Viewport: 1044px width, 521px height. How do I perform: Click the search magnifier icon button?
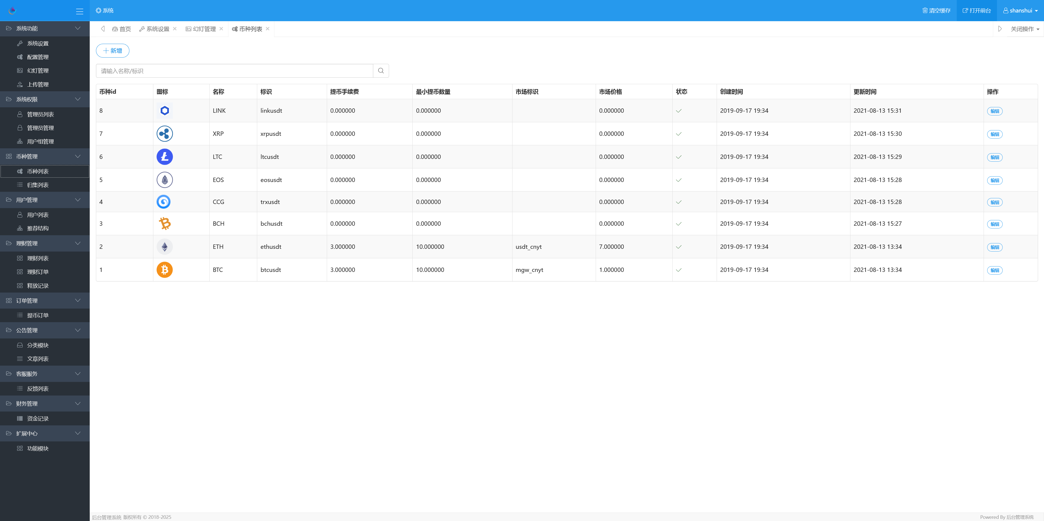tap(381, 71)
